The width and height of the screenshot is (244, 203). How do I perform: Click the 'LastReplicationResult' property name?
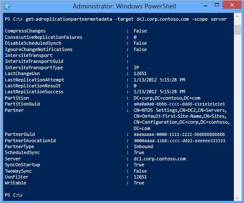pyautogui.click(x=33, y=86)
